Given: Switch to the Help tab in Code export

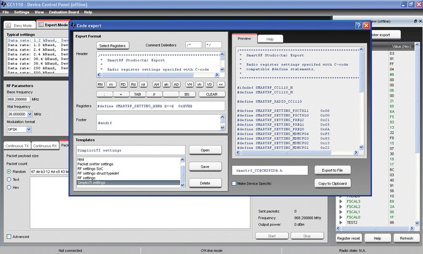Looking at the screenshot, I should coord(270,39).
